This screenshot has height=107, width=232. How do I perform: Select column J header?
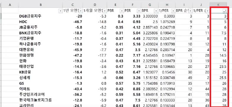[201, 5]
